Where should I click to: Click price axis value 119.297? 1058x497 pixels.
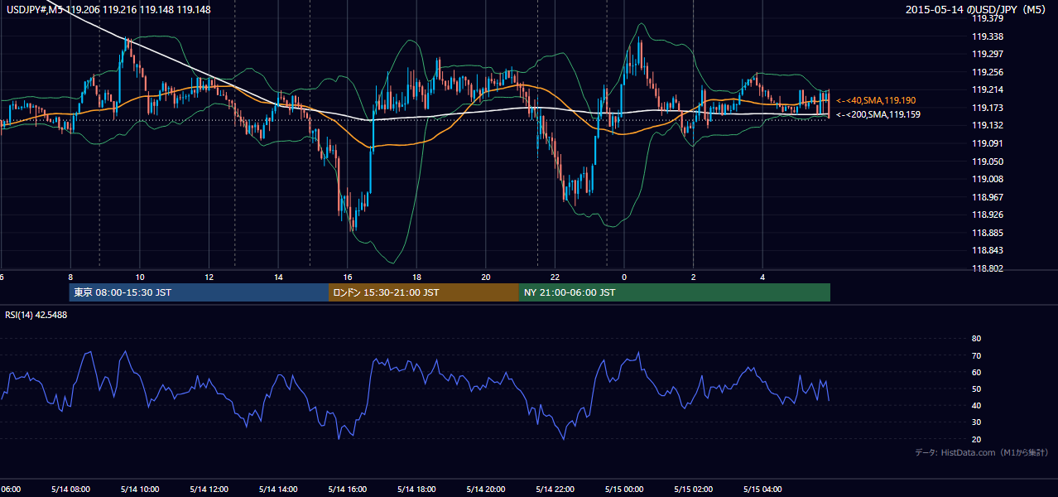point(987,54)
